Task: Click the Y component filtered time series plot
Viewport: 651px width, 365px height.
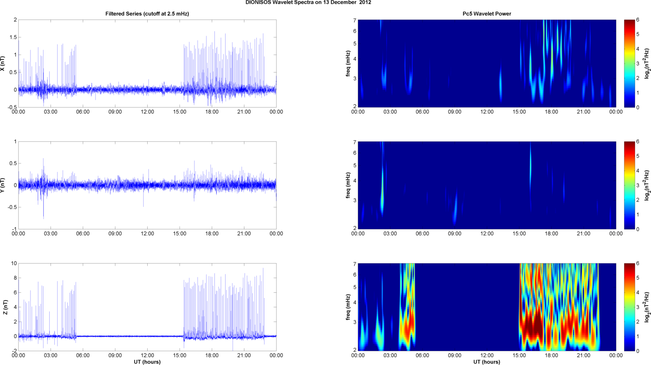Action: (147, 185)
